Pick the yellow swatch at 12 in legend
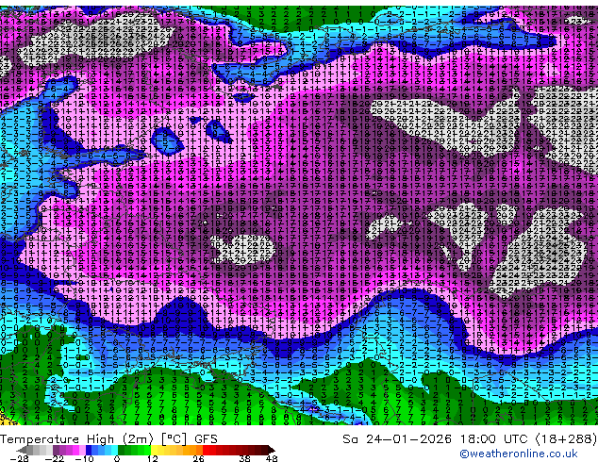The image size is (598, 462). pos(154,450)
